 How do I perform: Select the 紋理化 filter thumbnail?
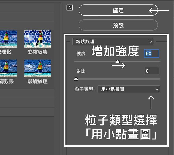pyautogui.click(x=8, y=39)
